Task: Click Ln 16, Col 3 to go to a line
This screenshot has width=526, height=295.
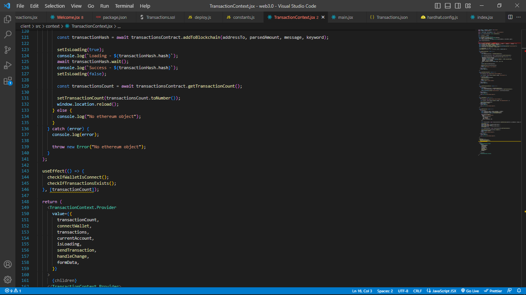Action: coord(362,291)
